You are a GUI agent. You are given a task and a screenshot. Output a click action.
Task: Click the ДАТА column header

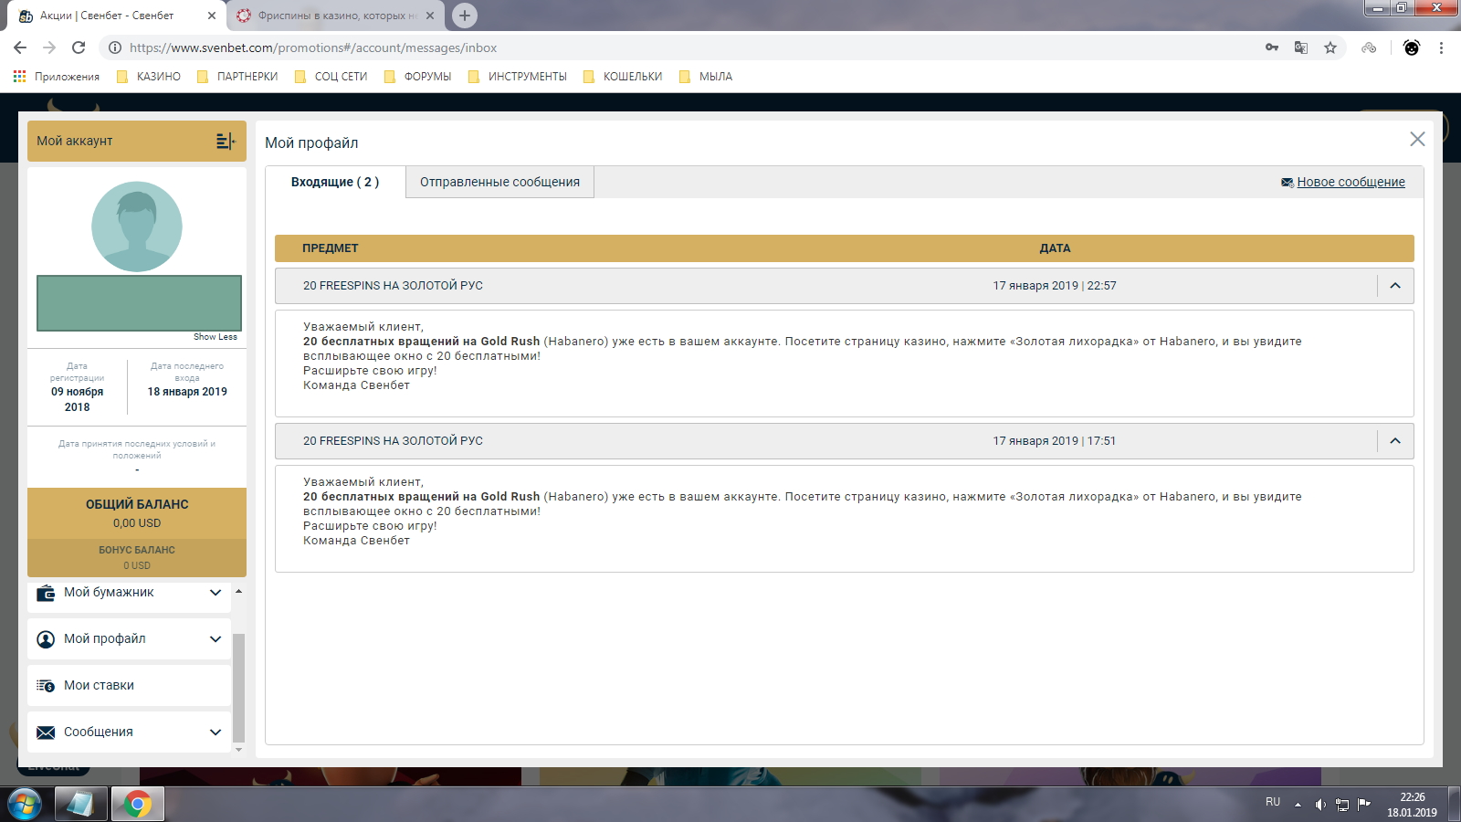tap(1055, 248)
